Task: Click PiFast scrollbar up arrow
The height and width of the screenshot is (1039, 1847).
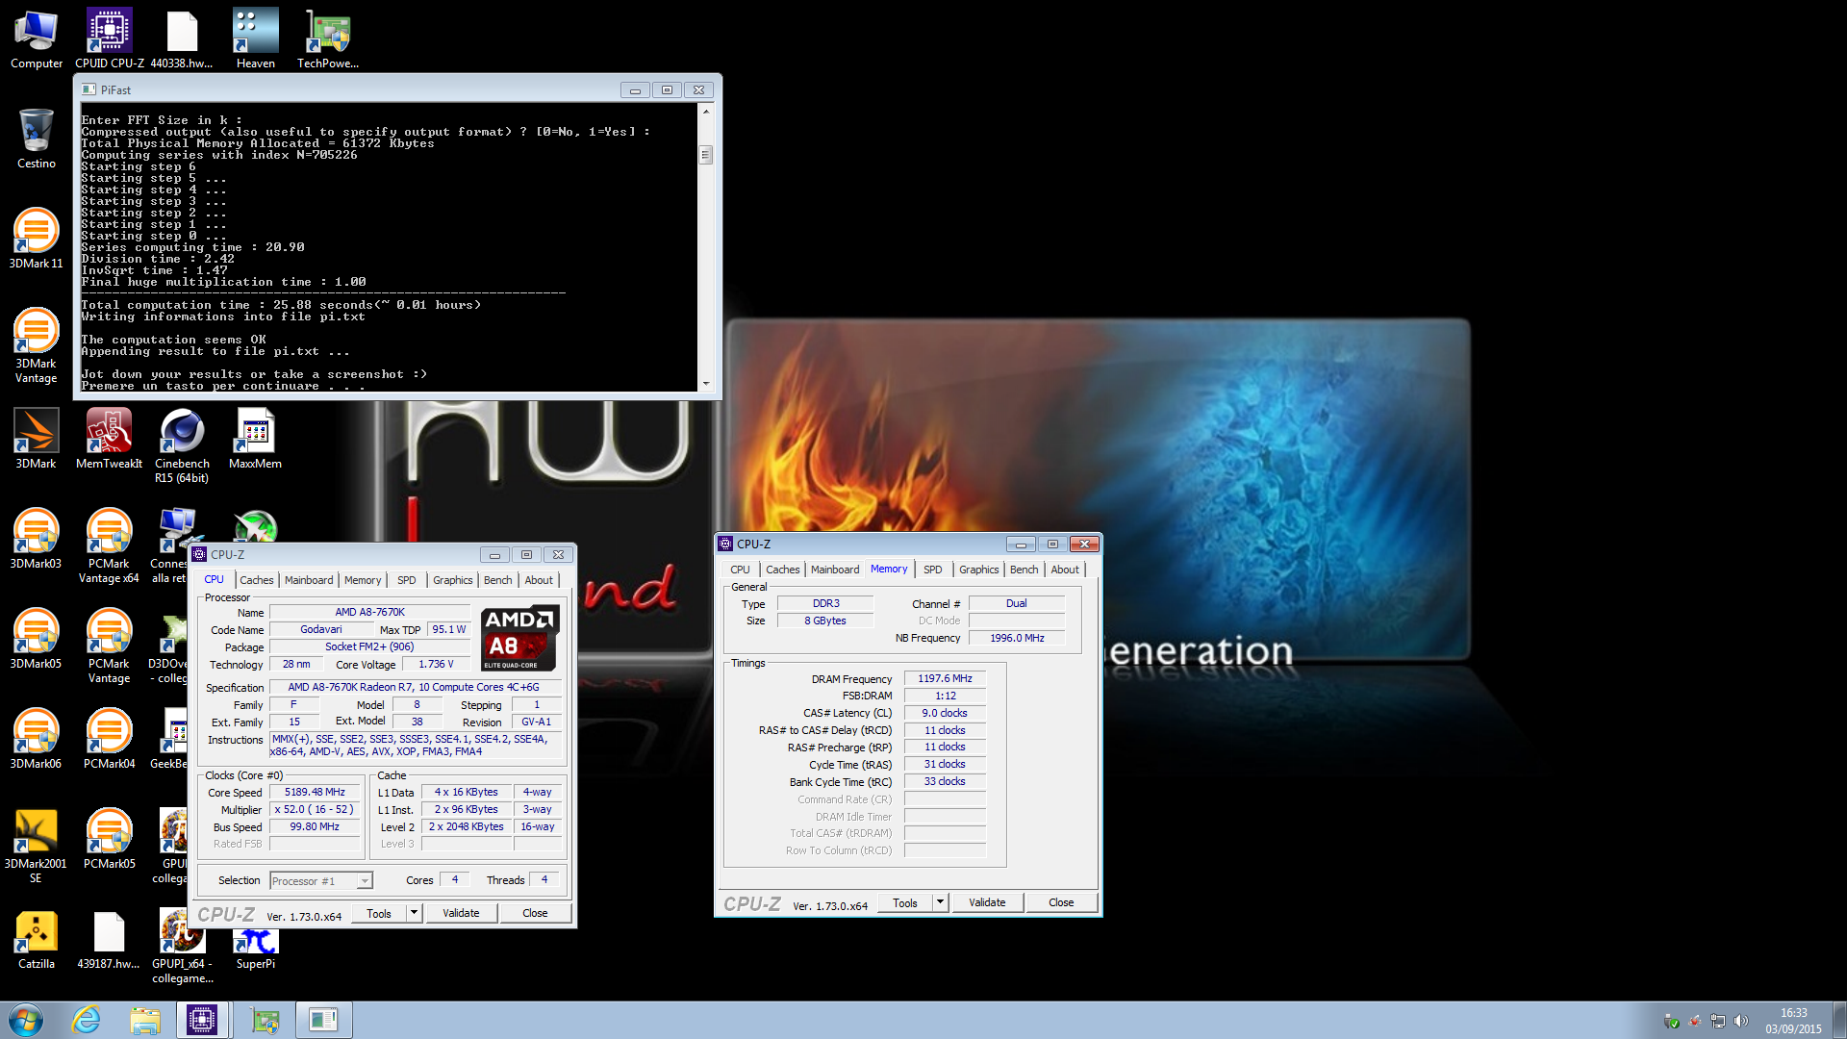Action: (706, 112)
